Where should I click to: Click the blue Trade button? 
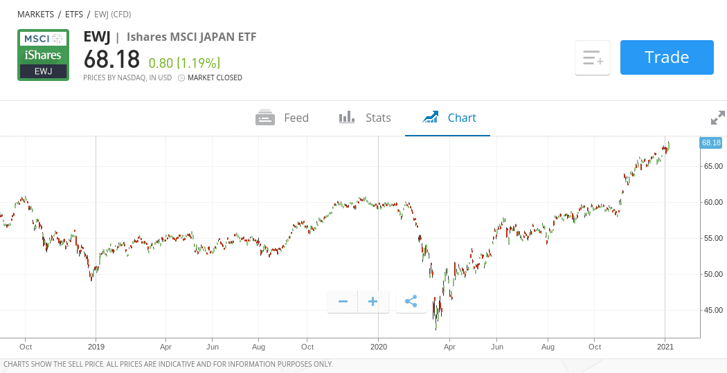tap(667, 57)
